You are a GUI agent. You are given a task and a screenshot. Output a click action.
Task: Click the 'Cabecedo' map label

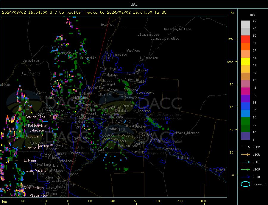[x=37, y=130]
